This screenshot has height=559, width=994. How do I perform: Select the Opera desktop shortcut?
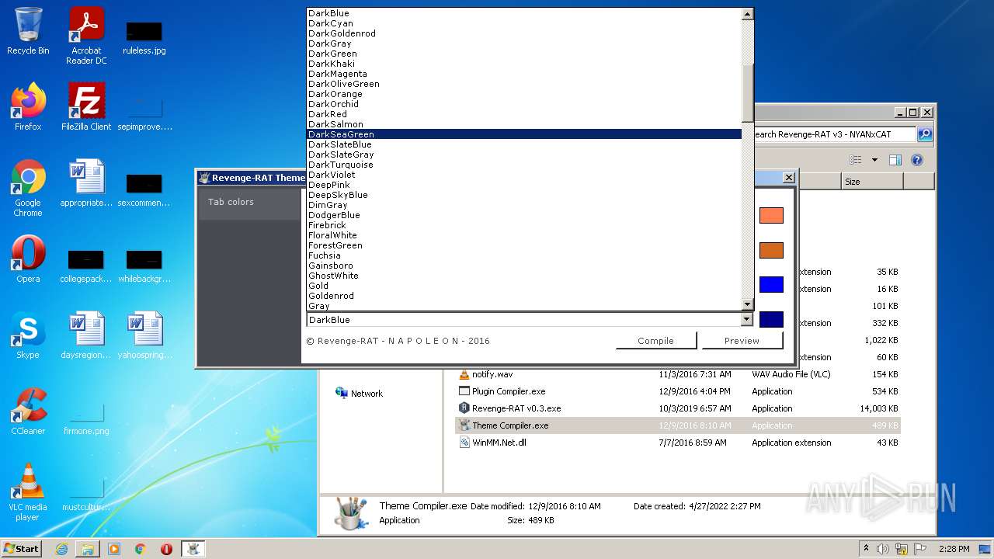pyautogui.click(x=28, y=259)
